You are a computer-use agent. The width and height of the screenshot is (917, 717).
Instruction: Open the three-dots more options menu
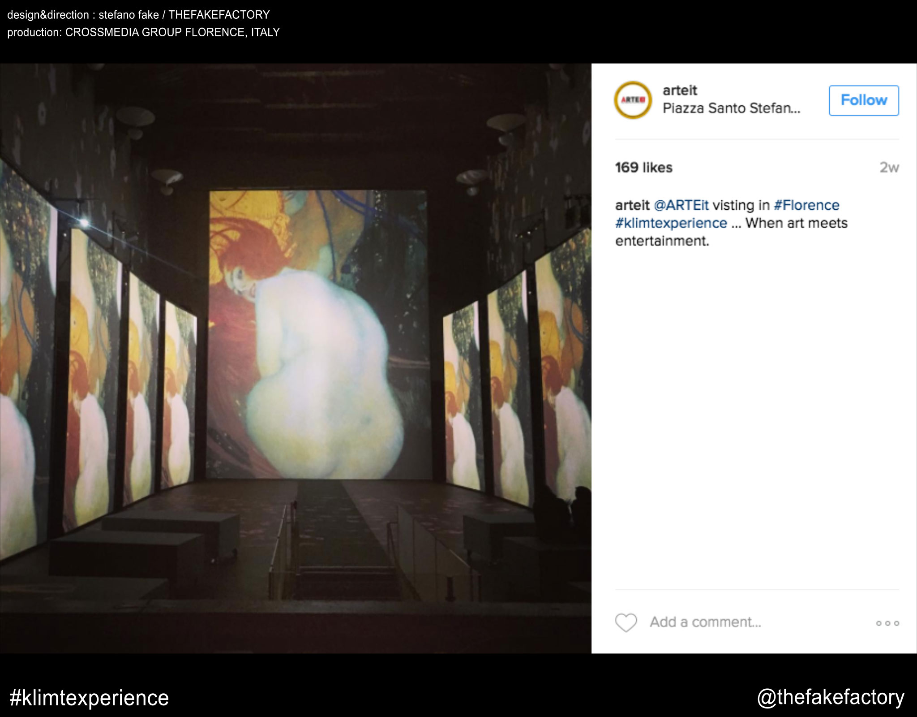coord(887,623)
